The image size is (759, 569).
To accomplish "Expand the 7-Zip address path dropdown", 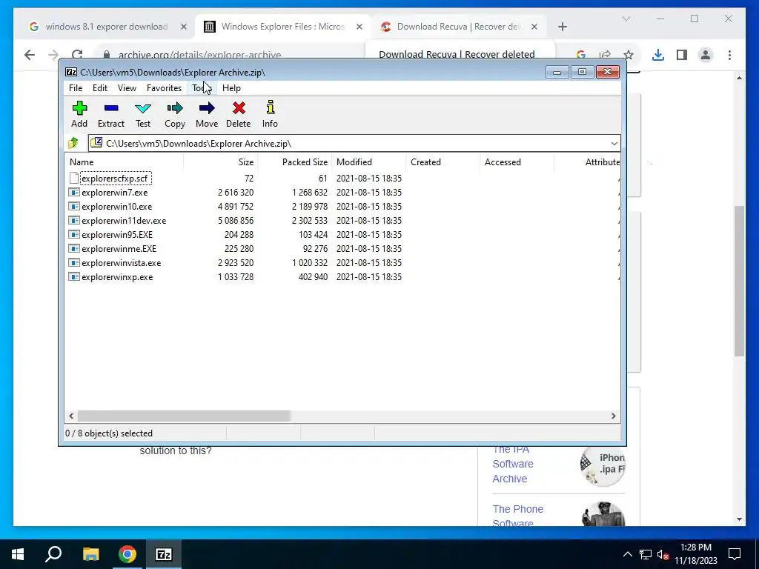I will (614, 143).
